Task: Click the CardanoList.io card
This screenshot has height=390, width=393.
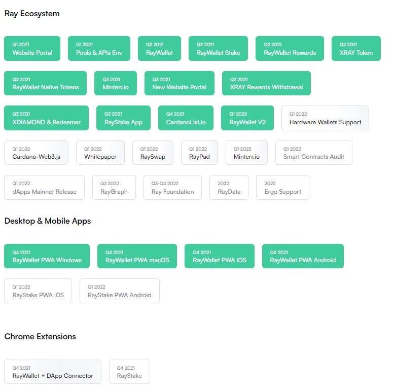Action: [x=186, y=118]
